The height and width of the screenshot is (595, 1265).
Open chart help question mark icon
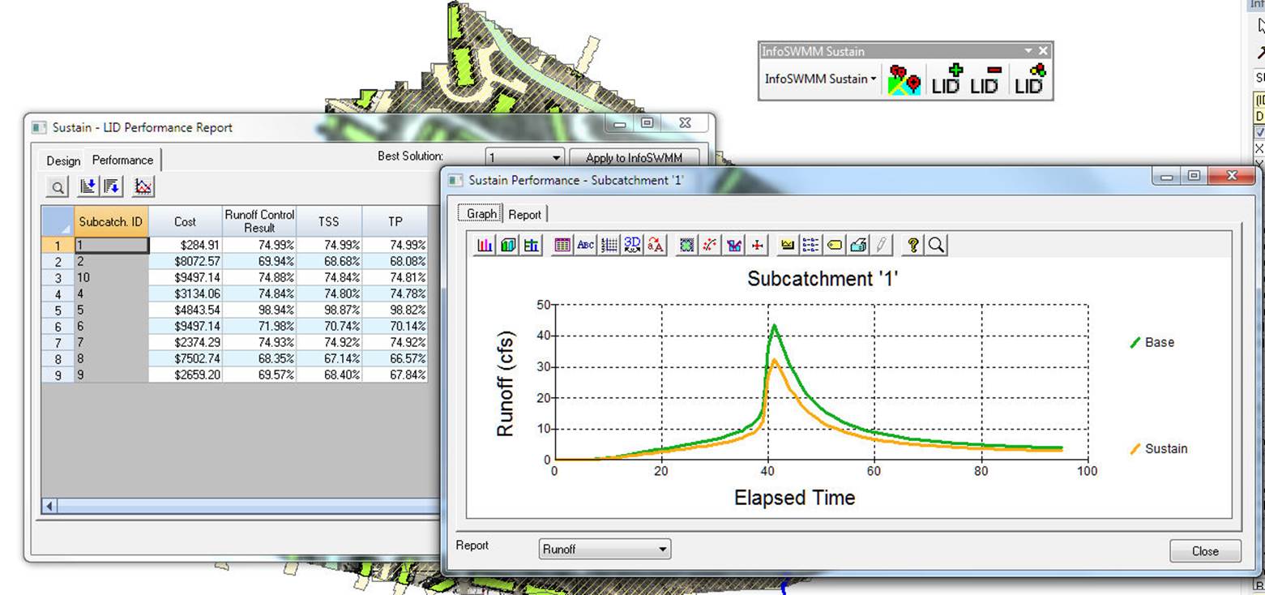[913, 245]
